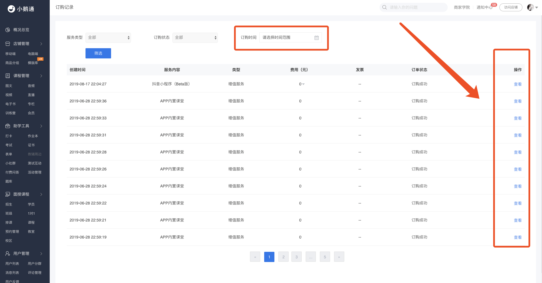The width and height of the screenshot is (542, 283).
Task: Click the calendar icon in 订购时间 field
Action: pos(316,38)
